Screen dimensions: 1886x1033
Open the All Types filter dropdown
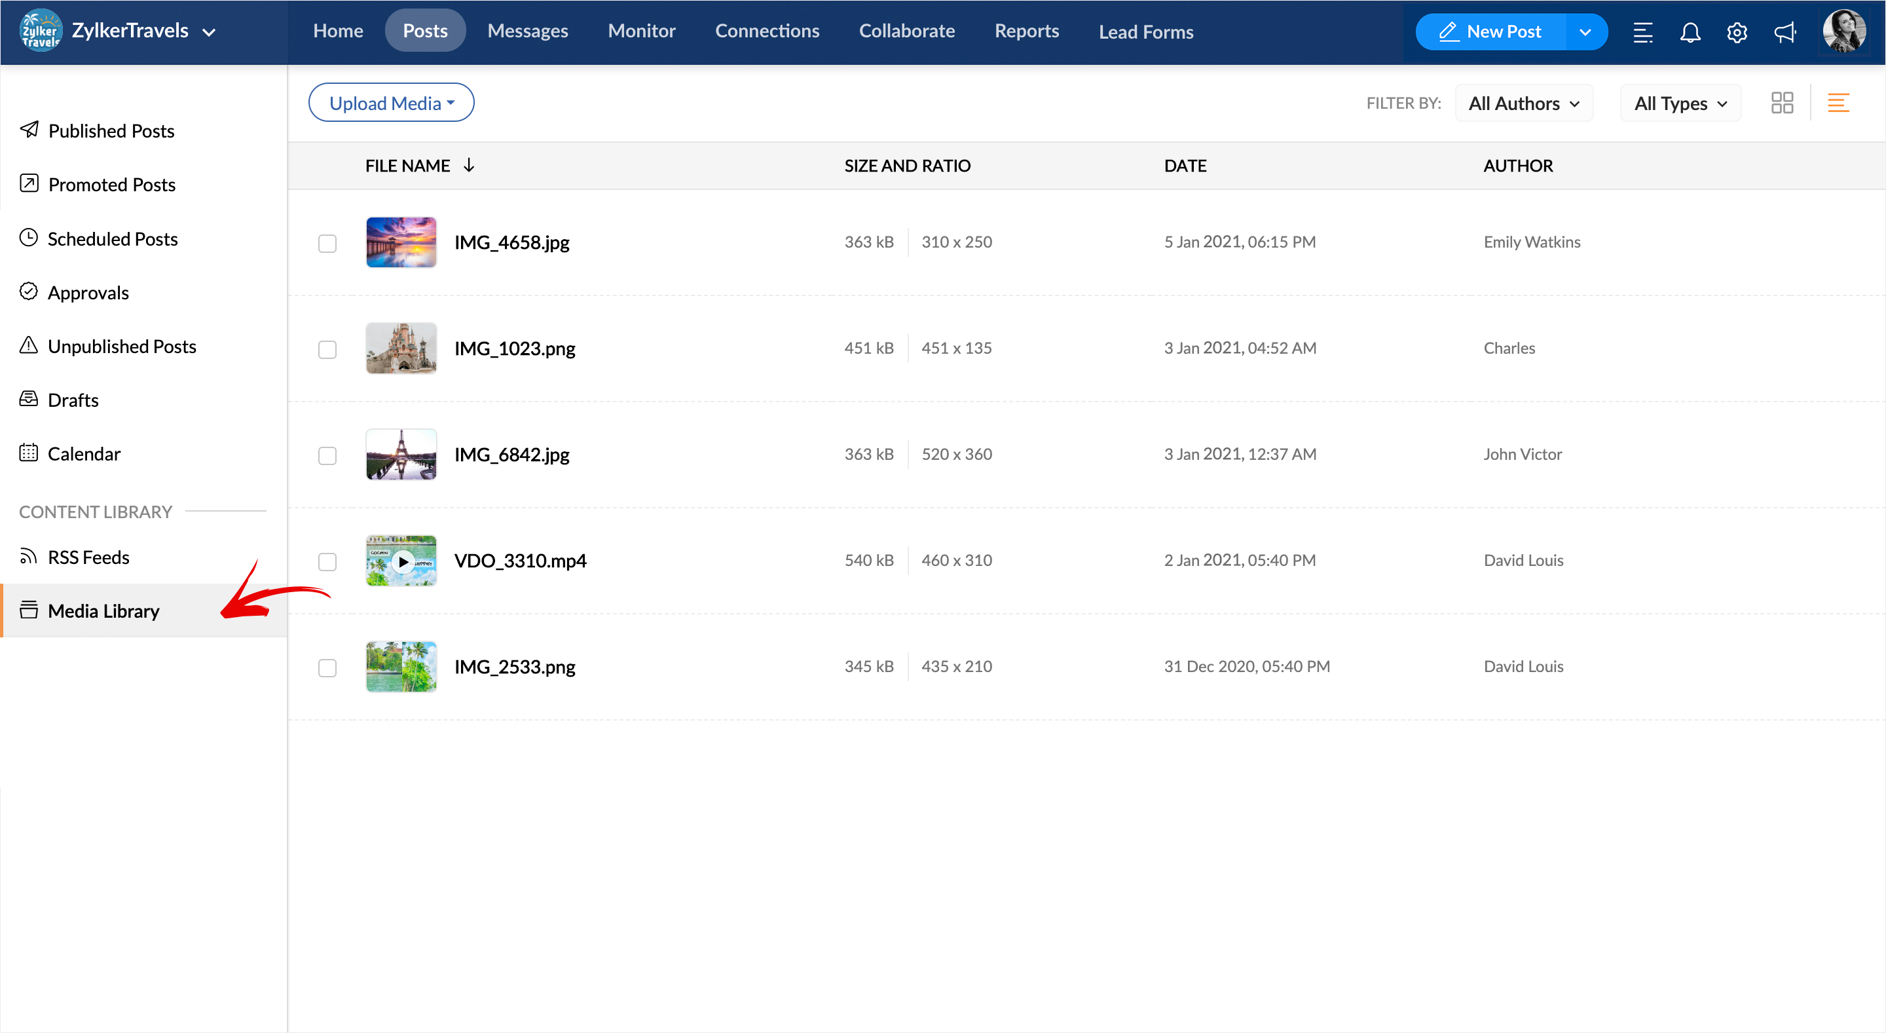pos(1680,103)
